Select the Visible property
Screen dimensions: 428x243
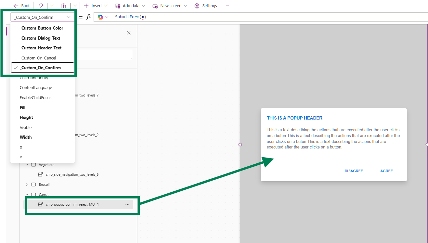pyautogui.click(x=26, y=127)
